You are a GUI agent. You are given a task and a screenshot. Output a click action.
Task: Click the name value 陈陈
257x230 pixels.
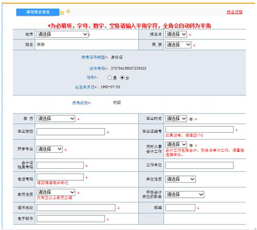point(41,45)
